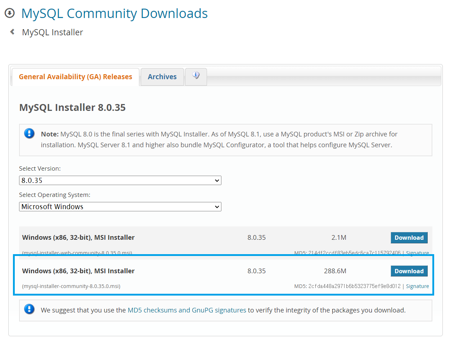450x342 pixels.
Task: Open the Select Version dropdown showing 8.0.35
Action: (120, 180)
